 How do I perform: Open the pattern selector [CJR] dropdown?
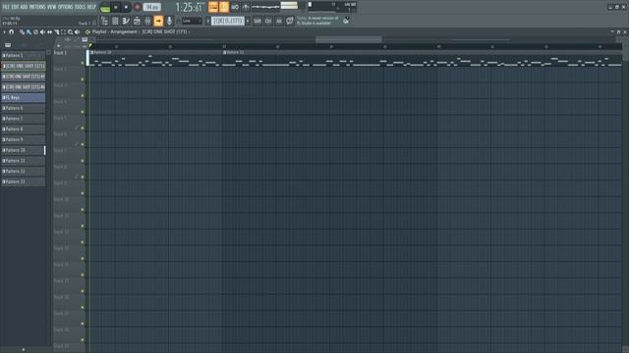[228, 21]
